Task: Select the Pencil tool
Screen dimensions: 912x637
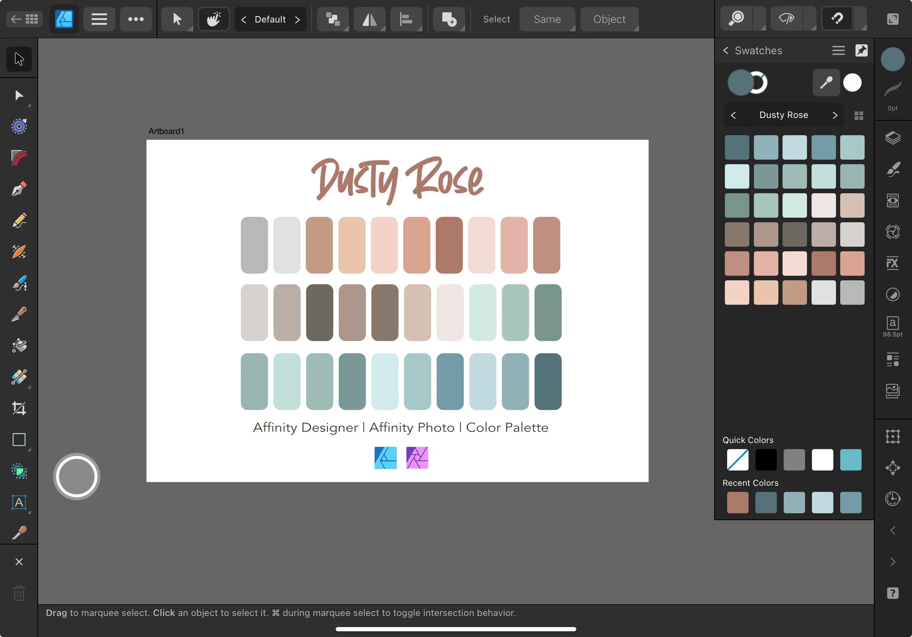Action: coord(19,220)
